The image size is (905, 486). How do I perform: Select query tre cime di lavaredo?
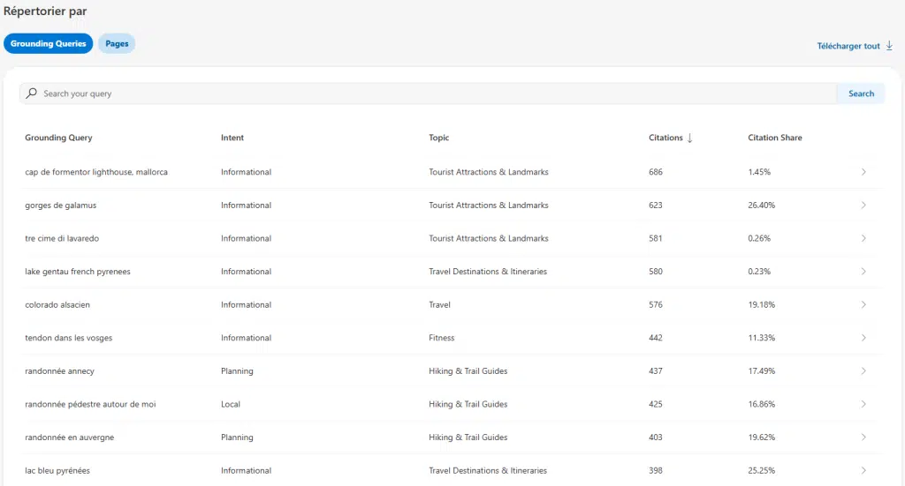[x=62, y=238]
